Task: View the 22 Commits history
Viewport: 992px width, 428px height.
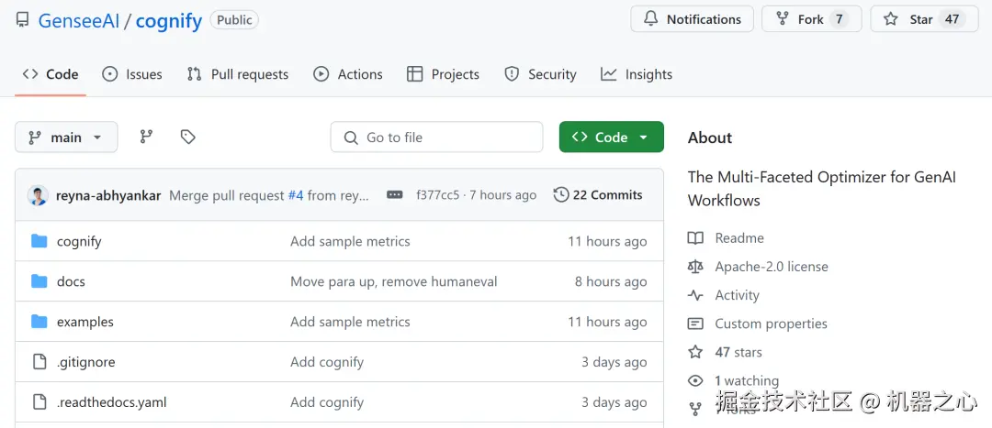Action: (x=598, y=195)
